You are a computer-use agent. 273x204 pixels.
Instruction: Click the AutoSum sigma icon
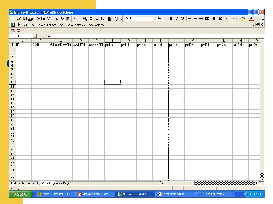tap(91, 19)
